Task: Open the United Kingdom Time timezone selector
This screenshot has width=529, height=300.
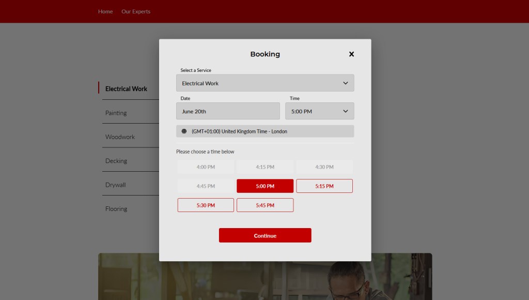Action: 265,131
